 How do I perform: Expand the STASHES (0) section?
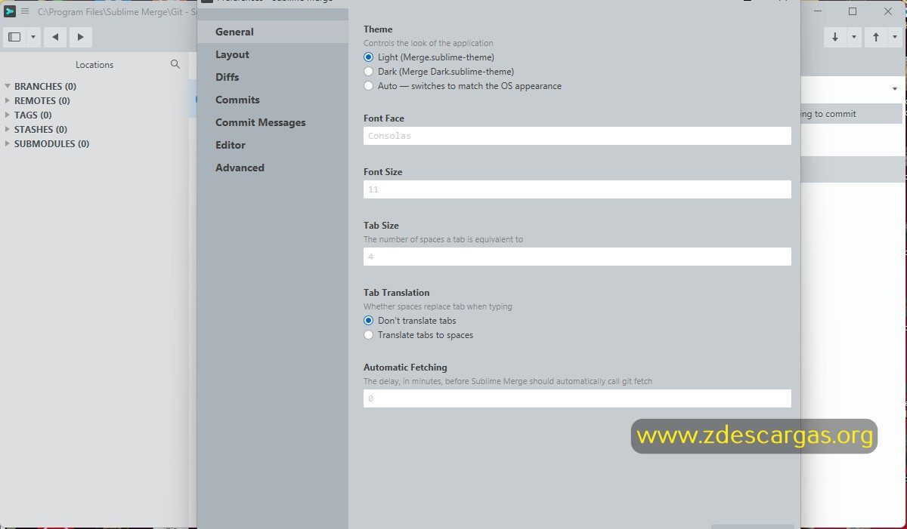(8, 129)
